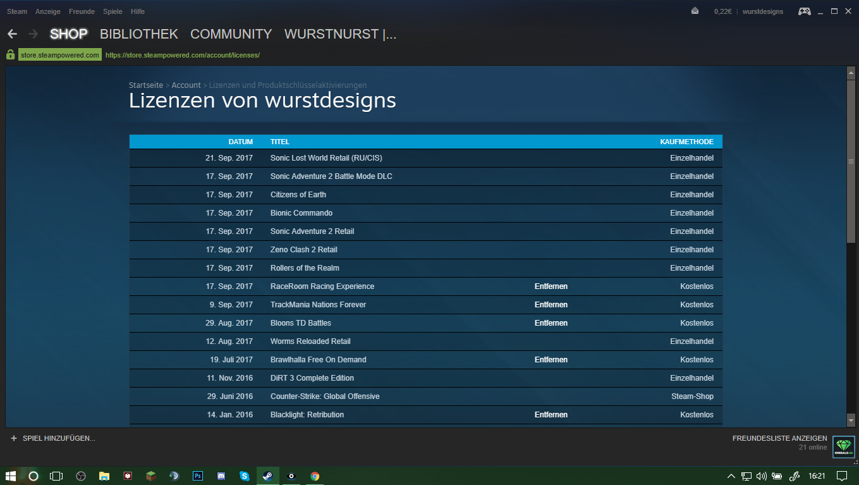Viewport: 859px width, 485px height.
Task: Open Google Chrome from the taskbar
Action: pyautogui.click(x=315, y=476)
